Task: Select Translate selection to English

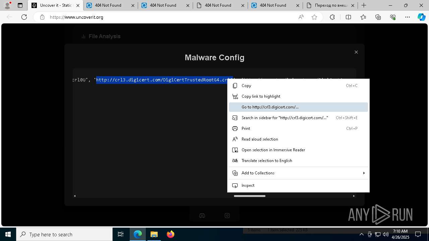Action: coord(298,161)
